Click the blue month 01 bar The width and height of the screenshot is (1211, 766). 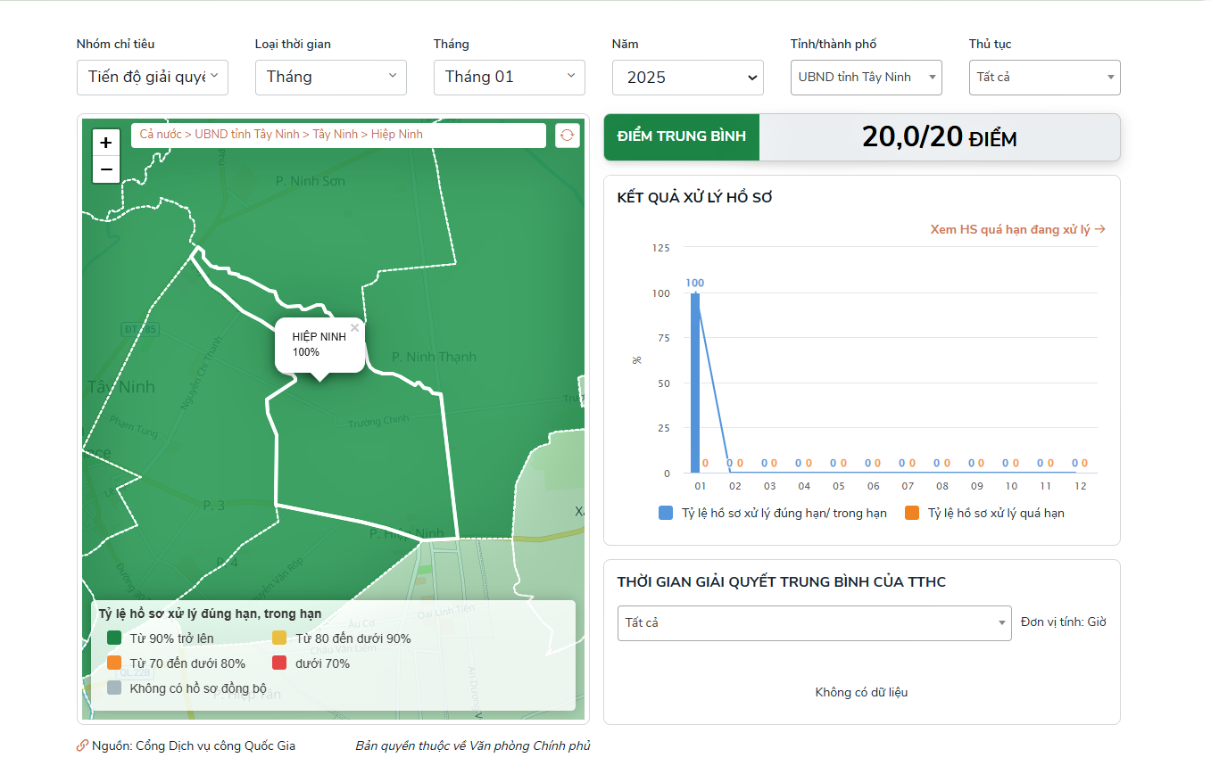pos(695,383)
